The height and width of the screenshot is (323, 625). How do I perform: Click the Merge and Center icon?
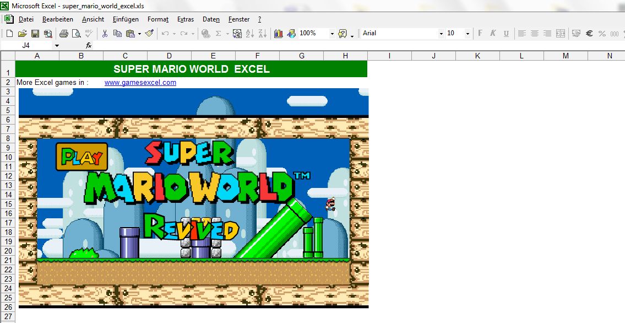[561, 34]
